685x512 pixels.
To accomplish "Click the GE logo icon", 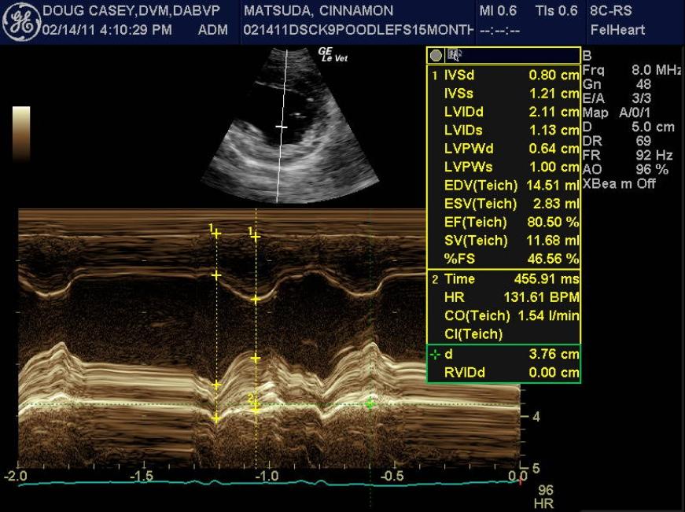I will coord(20,21).
